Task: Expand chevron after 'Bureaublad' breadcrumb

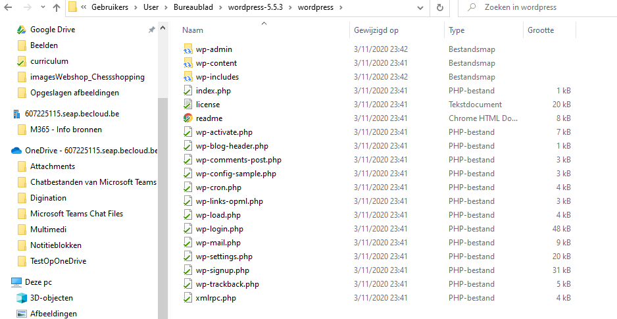Action: pyautogui.click(x=221, y=7)
